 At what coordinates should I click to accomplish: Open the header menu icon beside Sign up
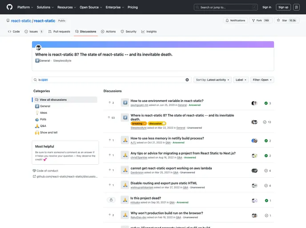click(296, 7)
